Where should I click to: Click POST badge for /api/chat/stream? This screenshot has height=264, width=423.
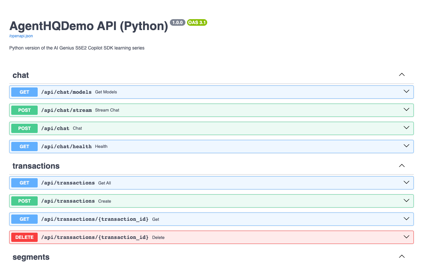(x=24, y=110)
